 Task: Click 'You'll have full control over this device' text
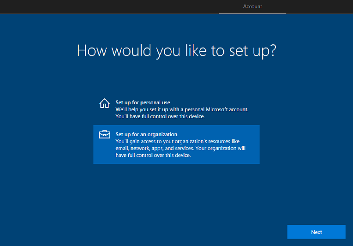point(160,116)
